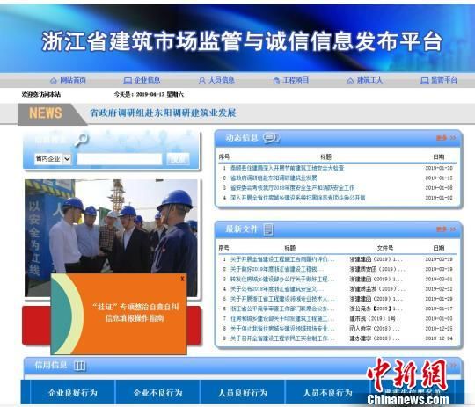
Task: Click the search button beside the keyword field
Action: coord(178,159)
